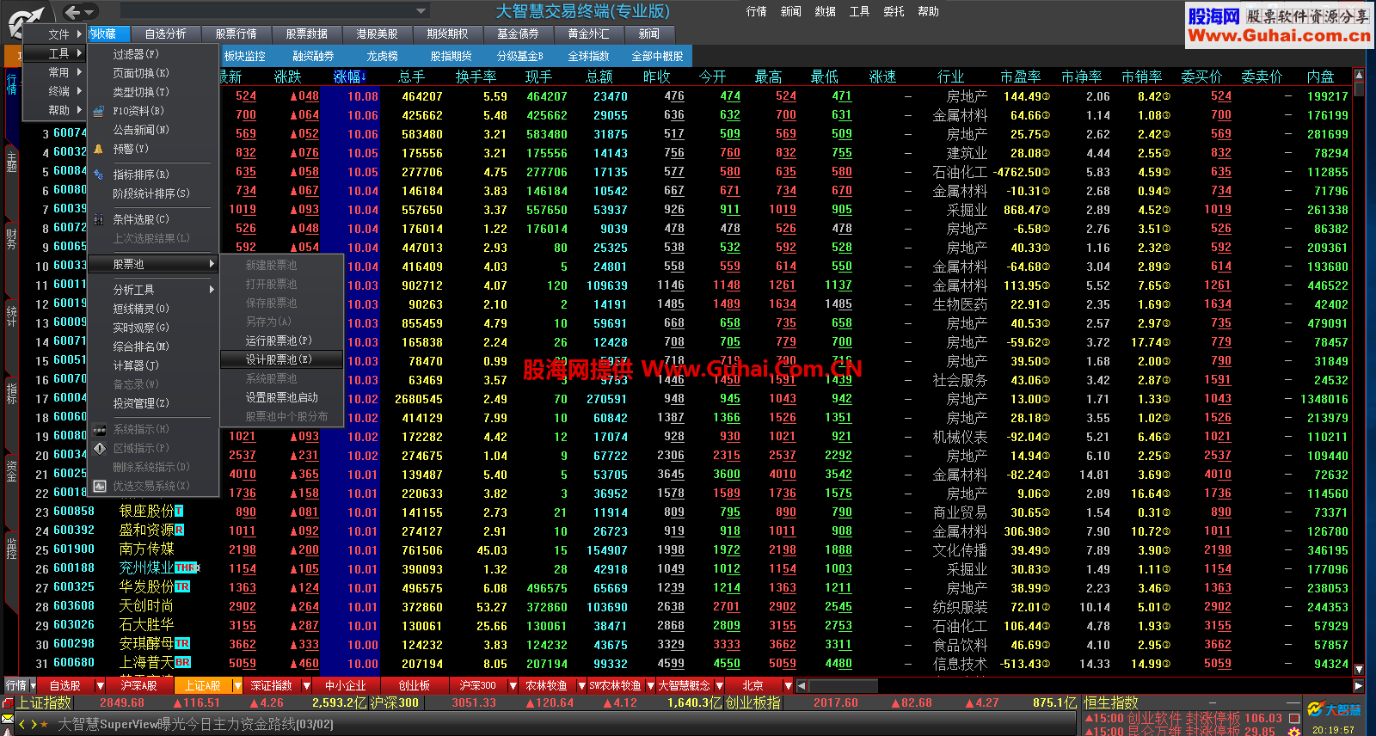Expand the 常用 submenu
1376x736 pixels.
tap(80, 72)
